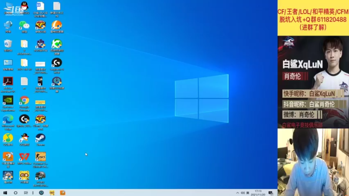Open the Windows Start menu
The height and width of the screenshot is (196, 349).
pyautogui.click(x=5, y=193)
